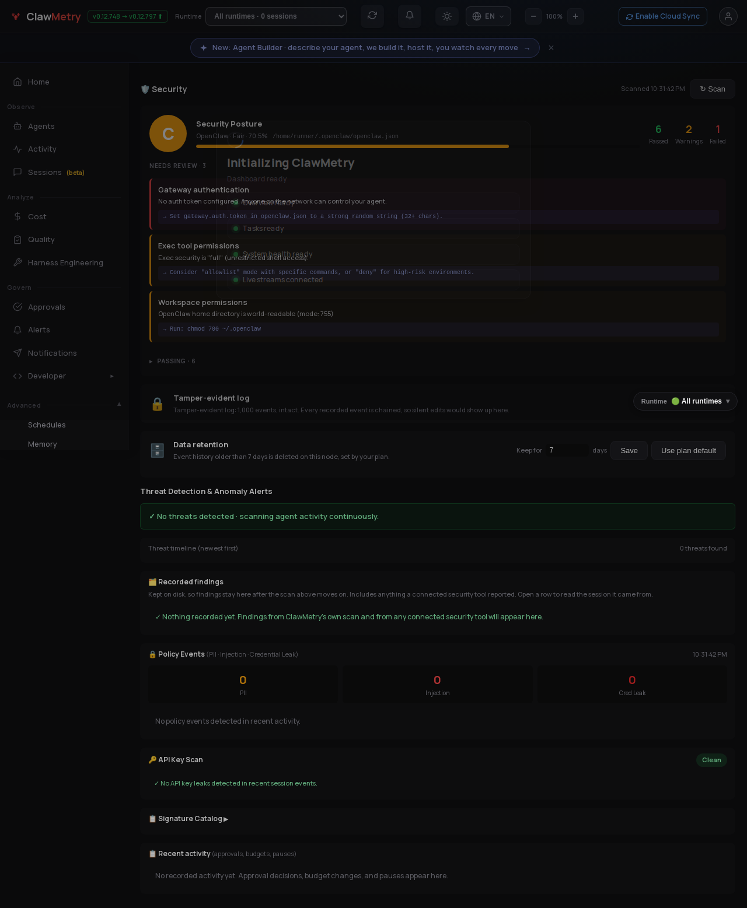
Task: Open the All runtimes filter pill
Action: (x=685, y=401)
